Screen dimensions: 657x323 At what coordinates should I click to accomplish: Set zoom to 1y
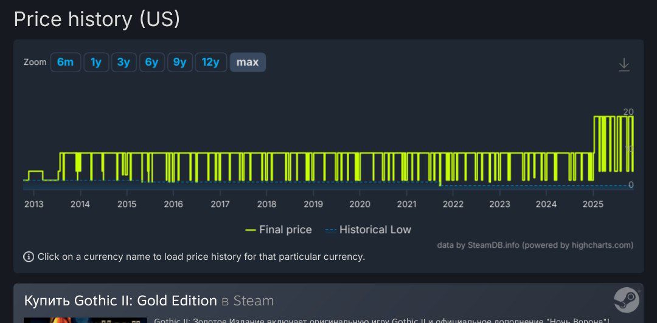click(x=96, y=63)
